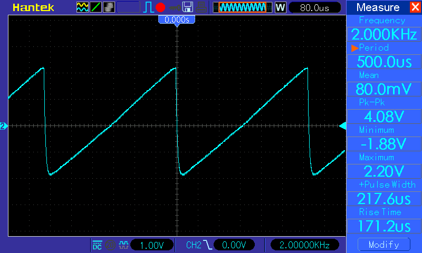Toggle the 20 bandwidth limit icon

coord(110,245)
